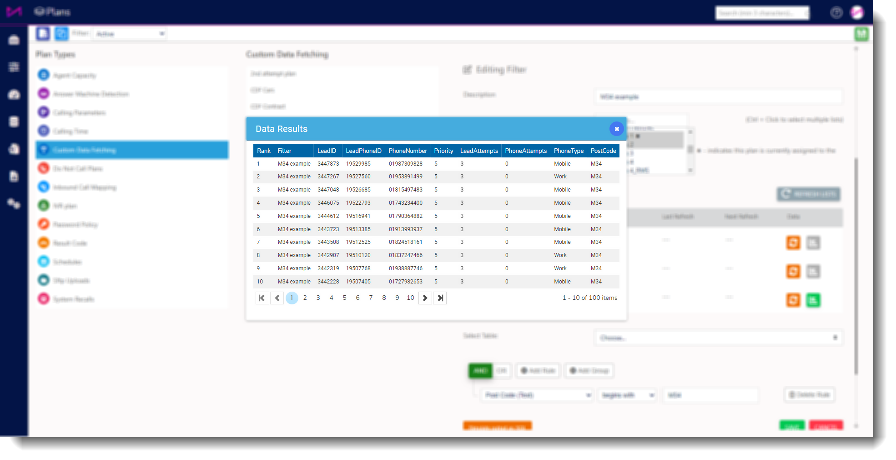Click the Add Group button

tap(589, 371)
